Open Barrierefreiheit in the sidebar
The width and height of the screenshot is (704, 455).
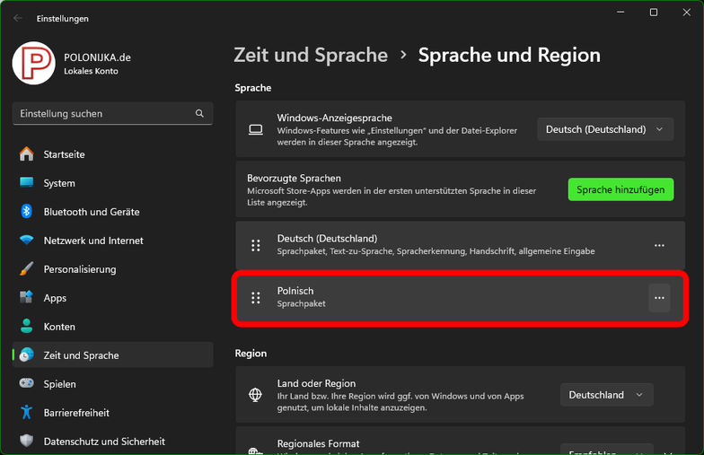(x=76, y=413)
